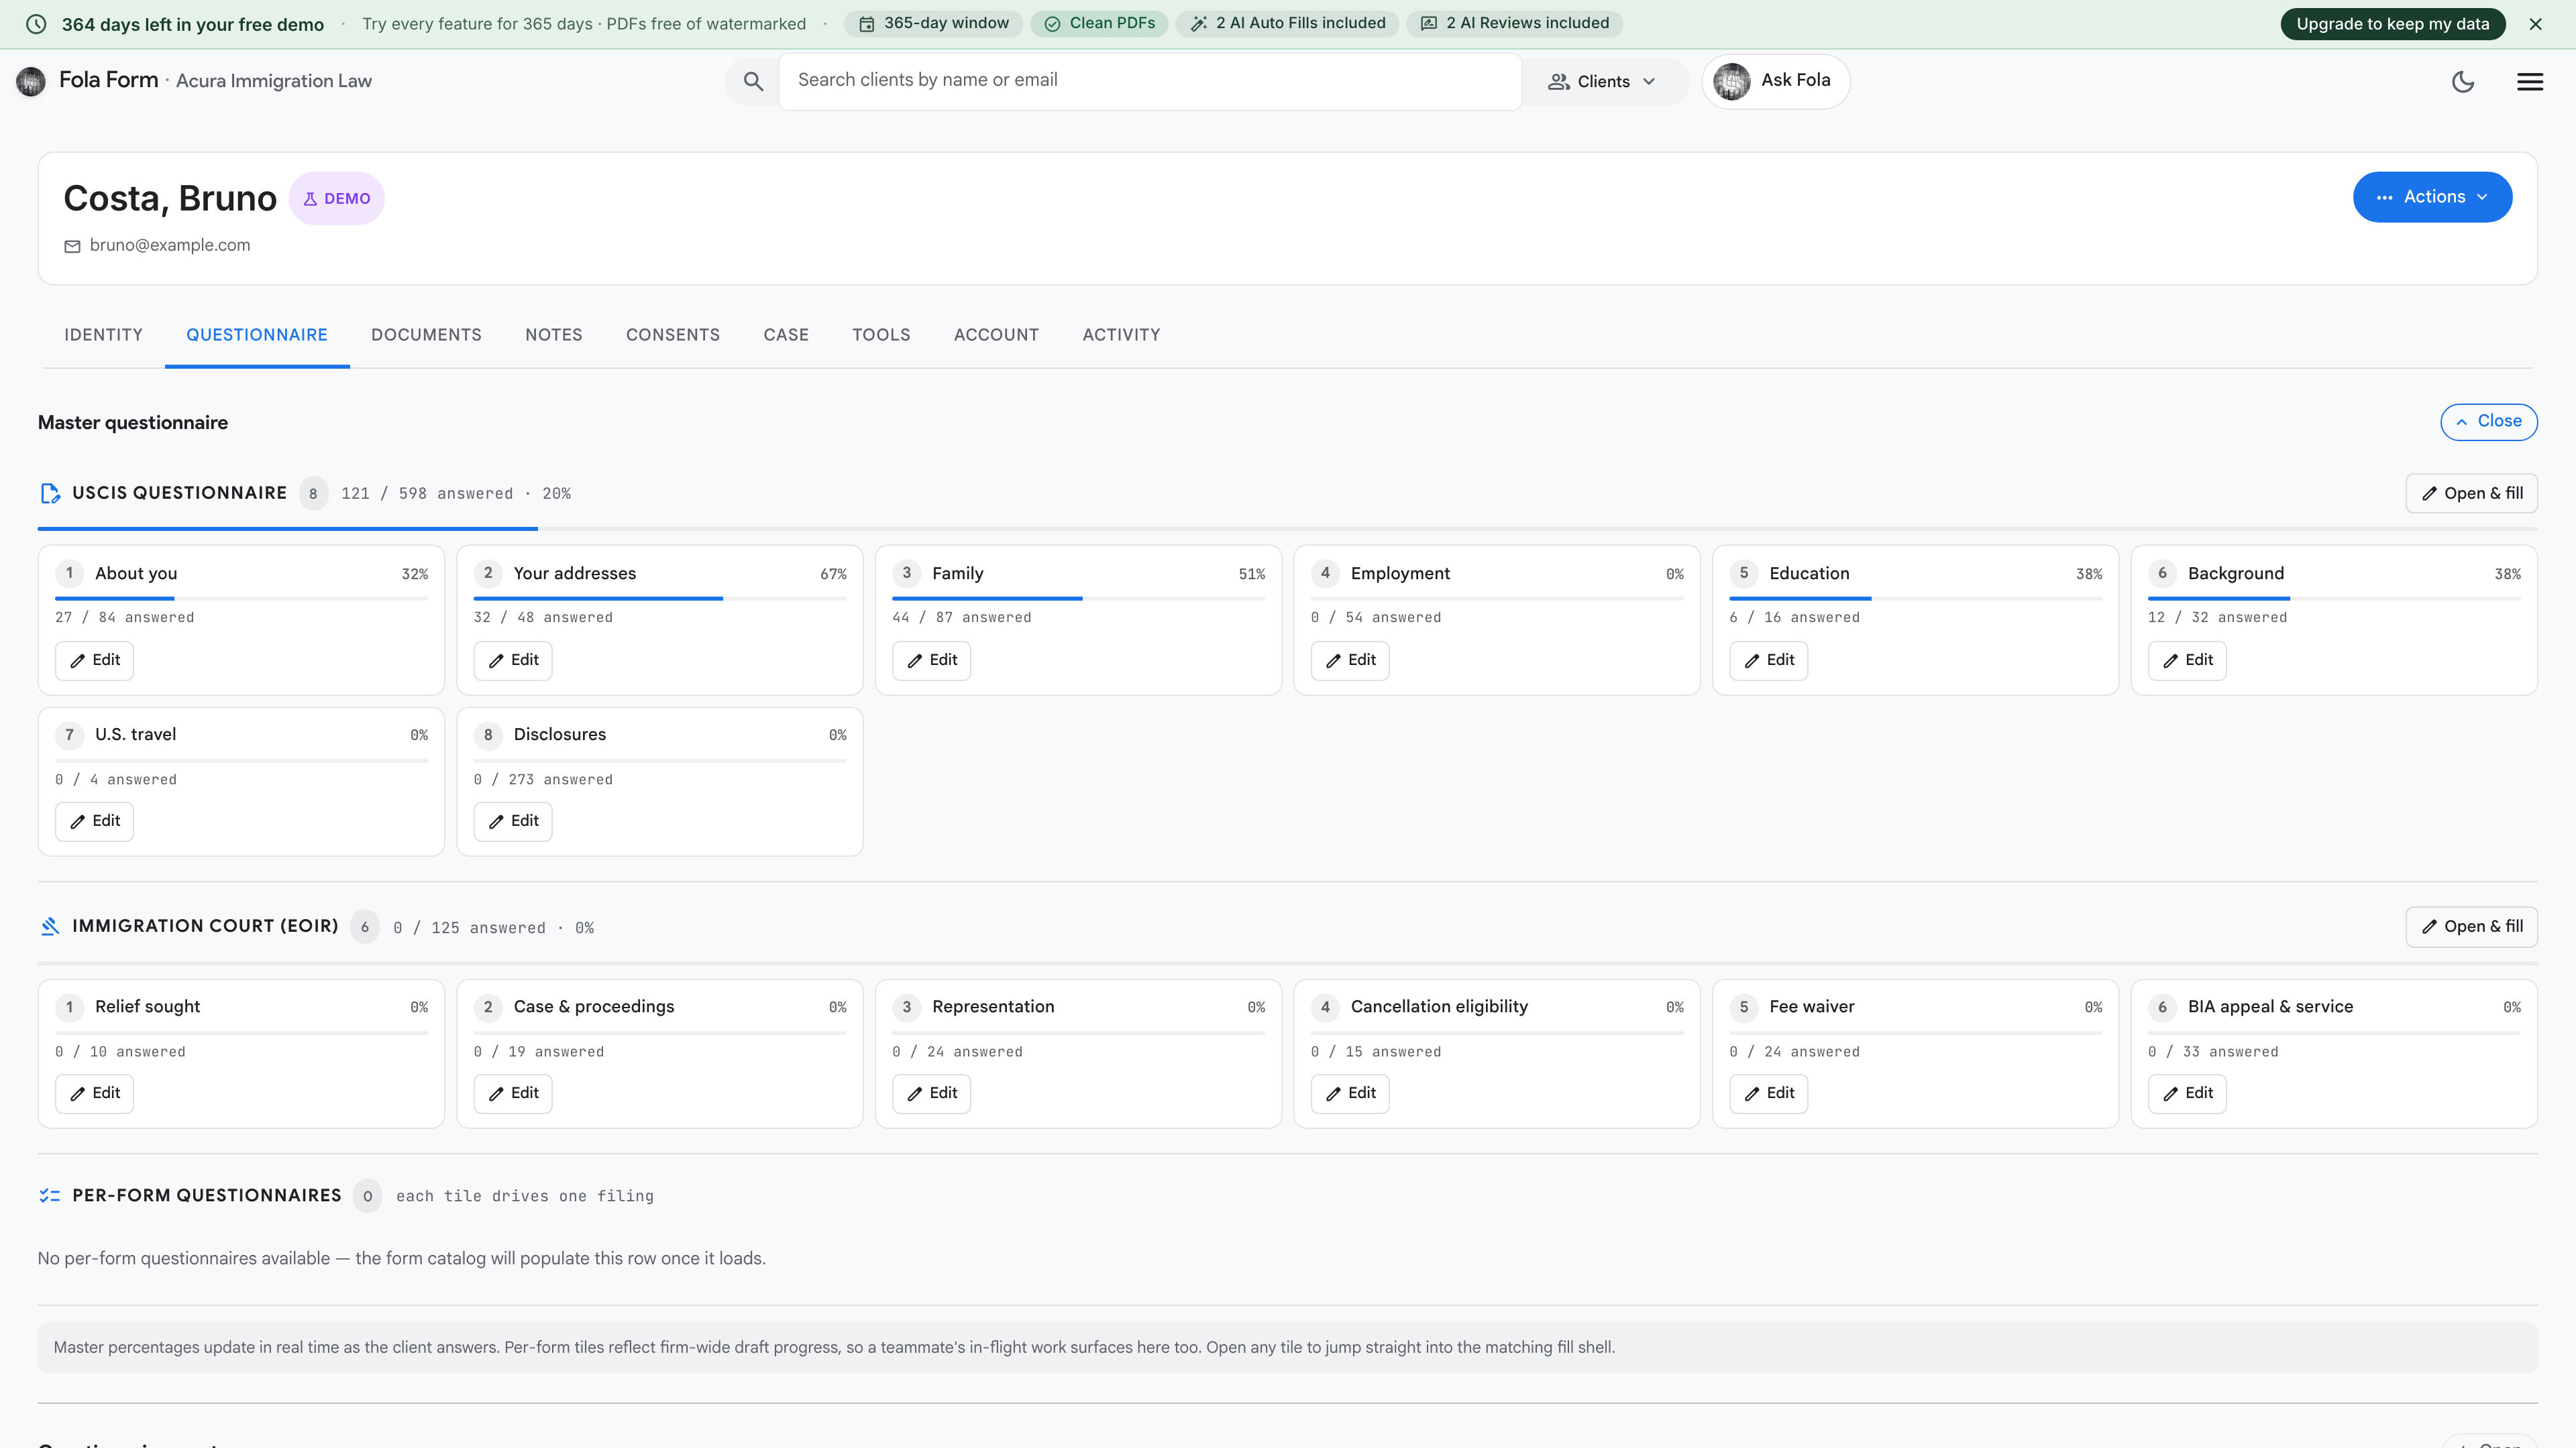Focus the client search field

1150,81
